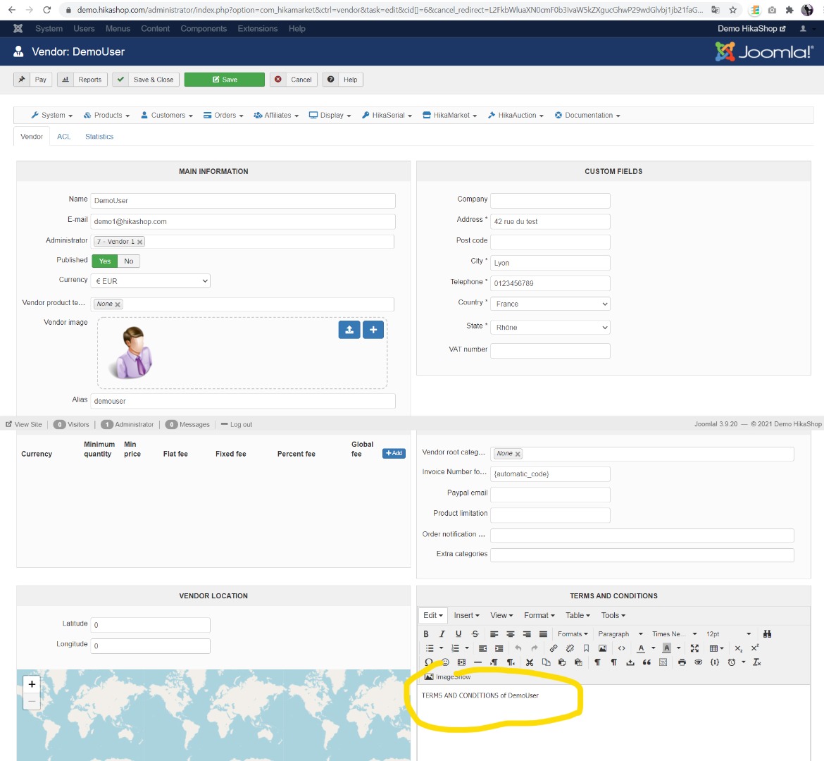
Task: Set Published to Yes
Action: click(x=105, y=261)
